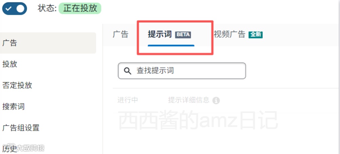Viewport: 340px width, 154px height.
Task: Click the 状态 label text
Action: tap(47, 8)
